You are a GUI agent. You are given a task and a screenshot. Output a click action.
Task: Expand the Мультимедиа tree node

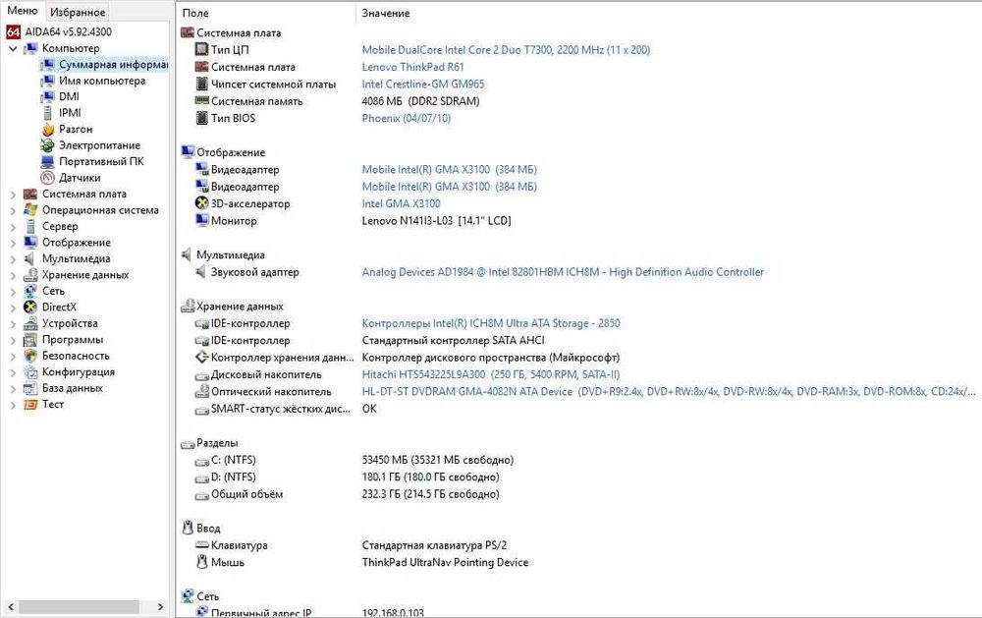pos(13,258)
